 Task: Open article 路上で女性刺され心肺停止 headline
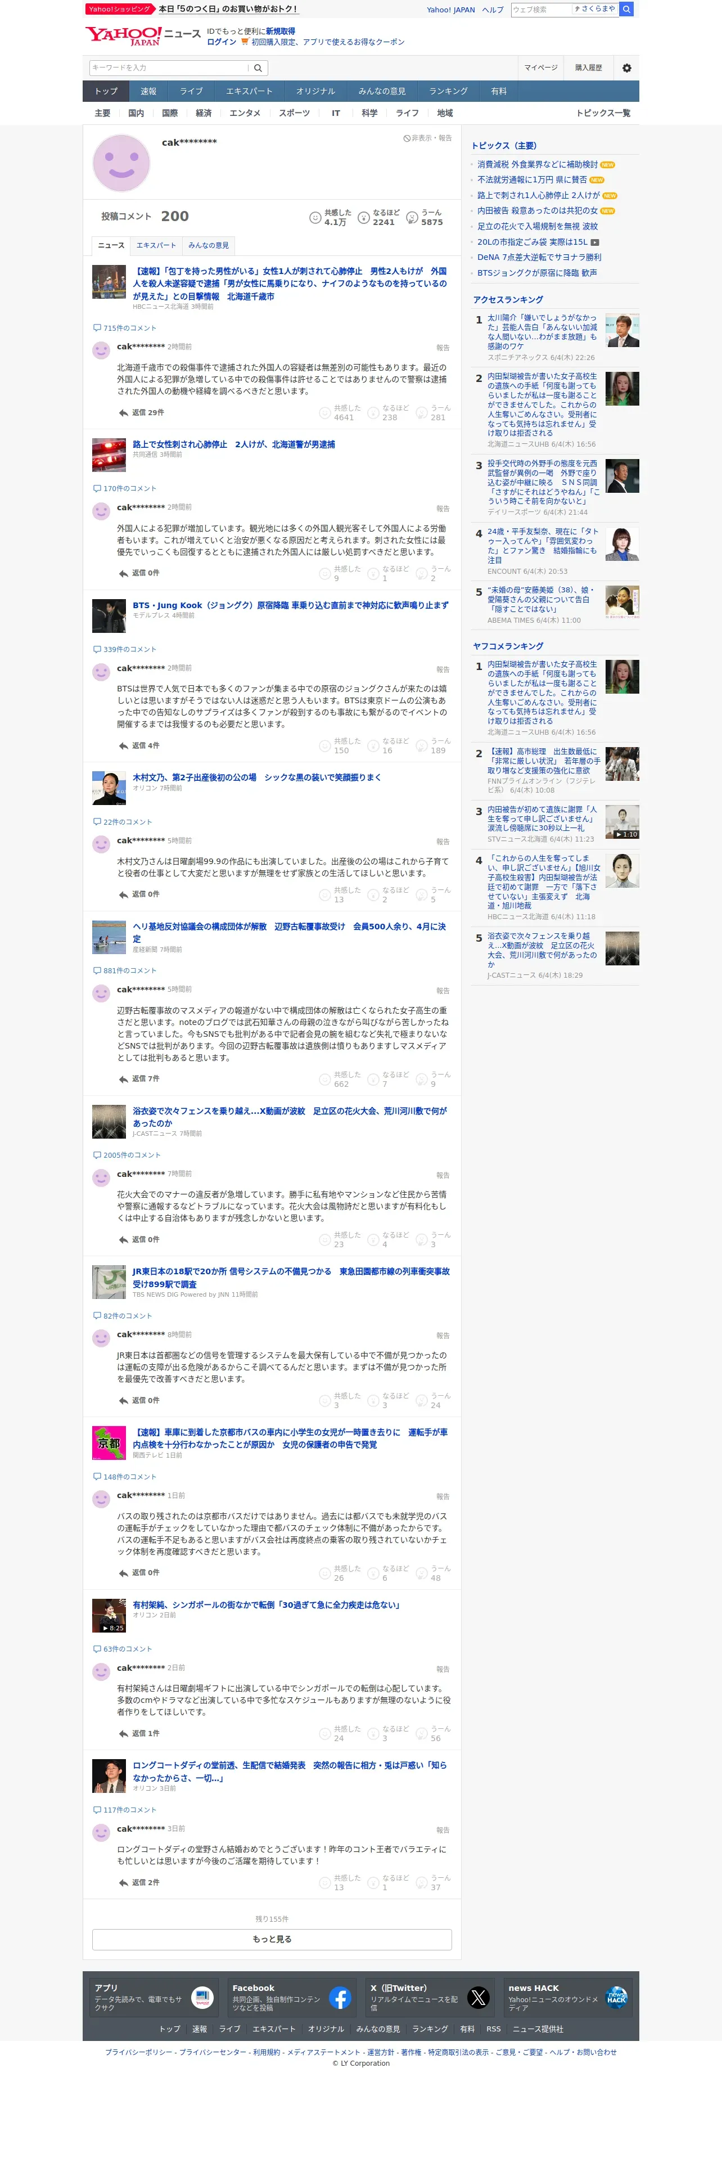click(x=234, y=445)
